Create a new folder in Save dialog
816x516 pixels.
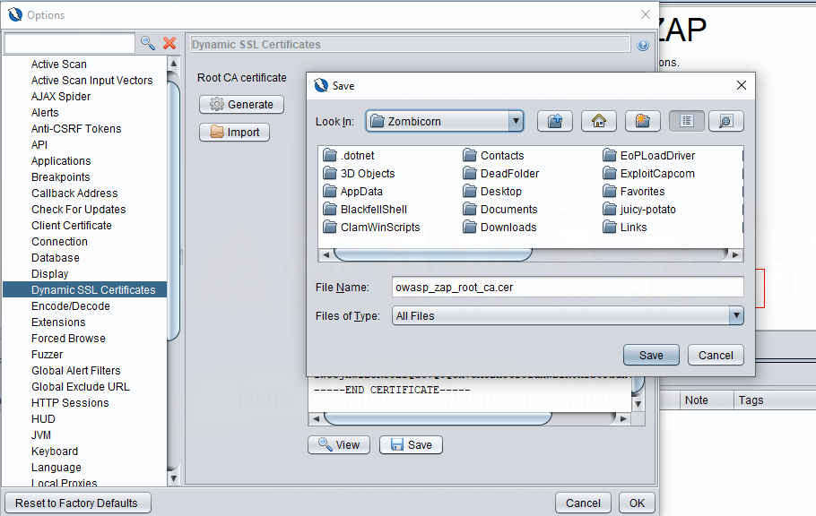click(643, 121)
